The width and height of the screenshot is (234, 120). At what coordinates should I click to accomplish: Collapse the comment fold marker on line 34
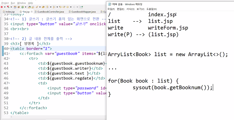(9, 19)
